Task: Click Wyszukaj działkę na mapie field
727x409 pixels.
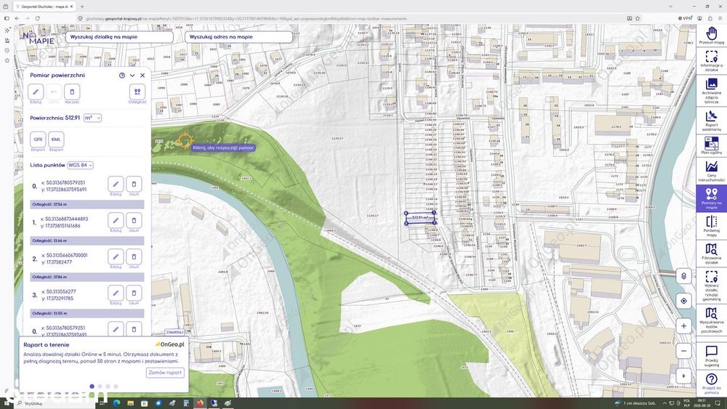Action: 120,36
